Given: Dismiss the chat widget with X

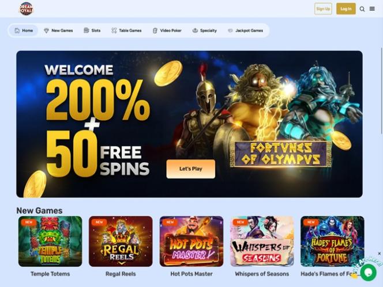Looking at the screenshot, I should click(x=380, y=254).
